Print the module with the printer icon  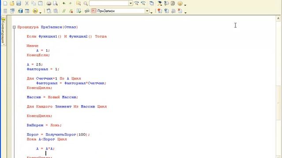point(49,3)
